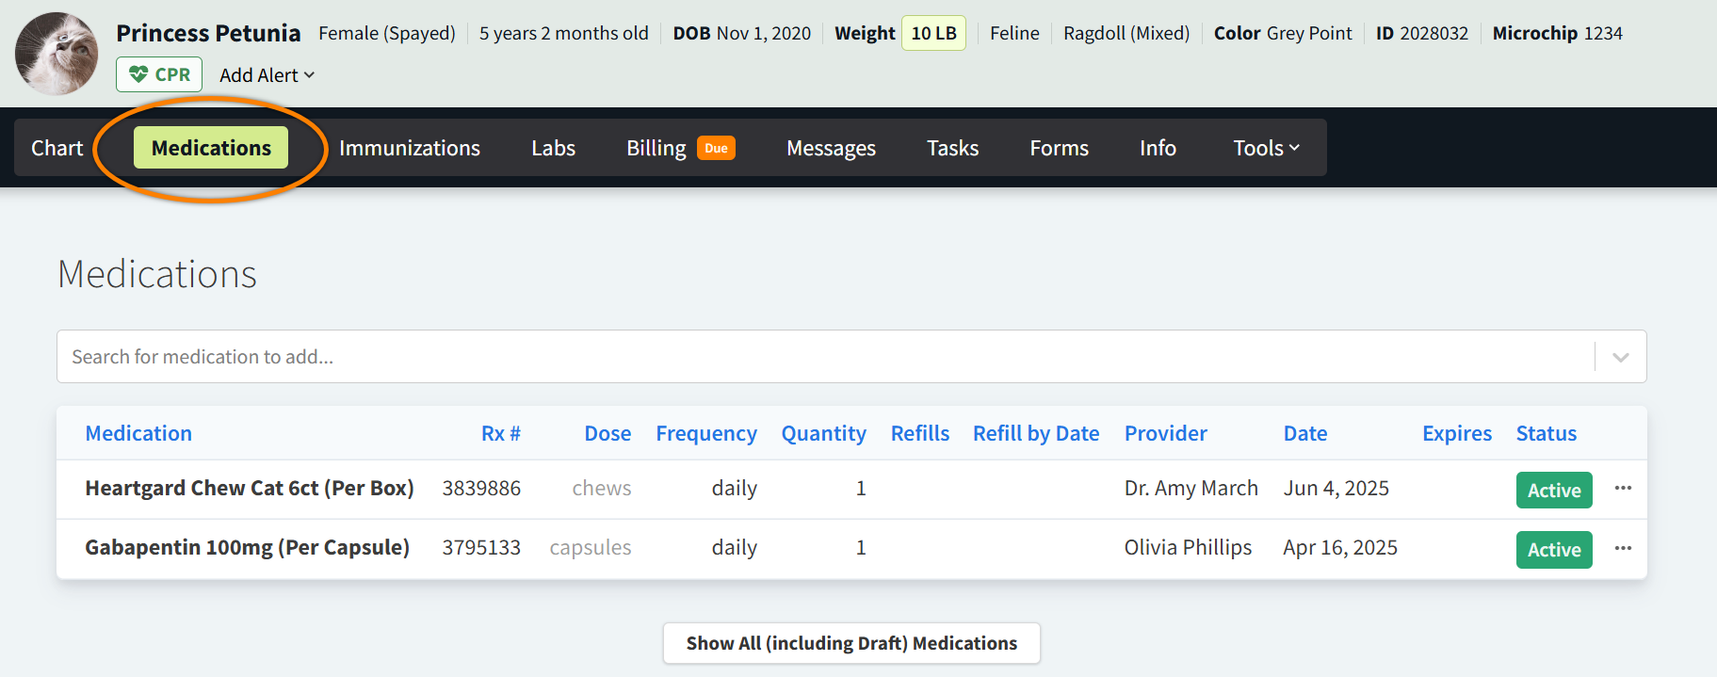The height and width of the screenshot is (677, 1717).
Task: Open Gabapentin 100mg (Per Capsule) entry
Action: point(247,547)
